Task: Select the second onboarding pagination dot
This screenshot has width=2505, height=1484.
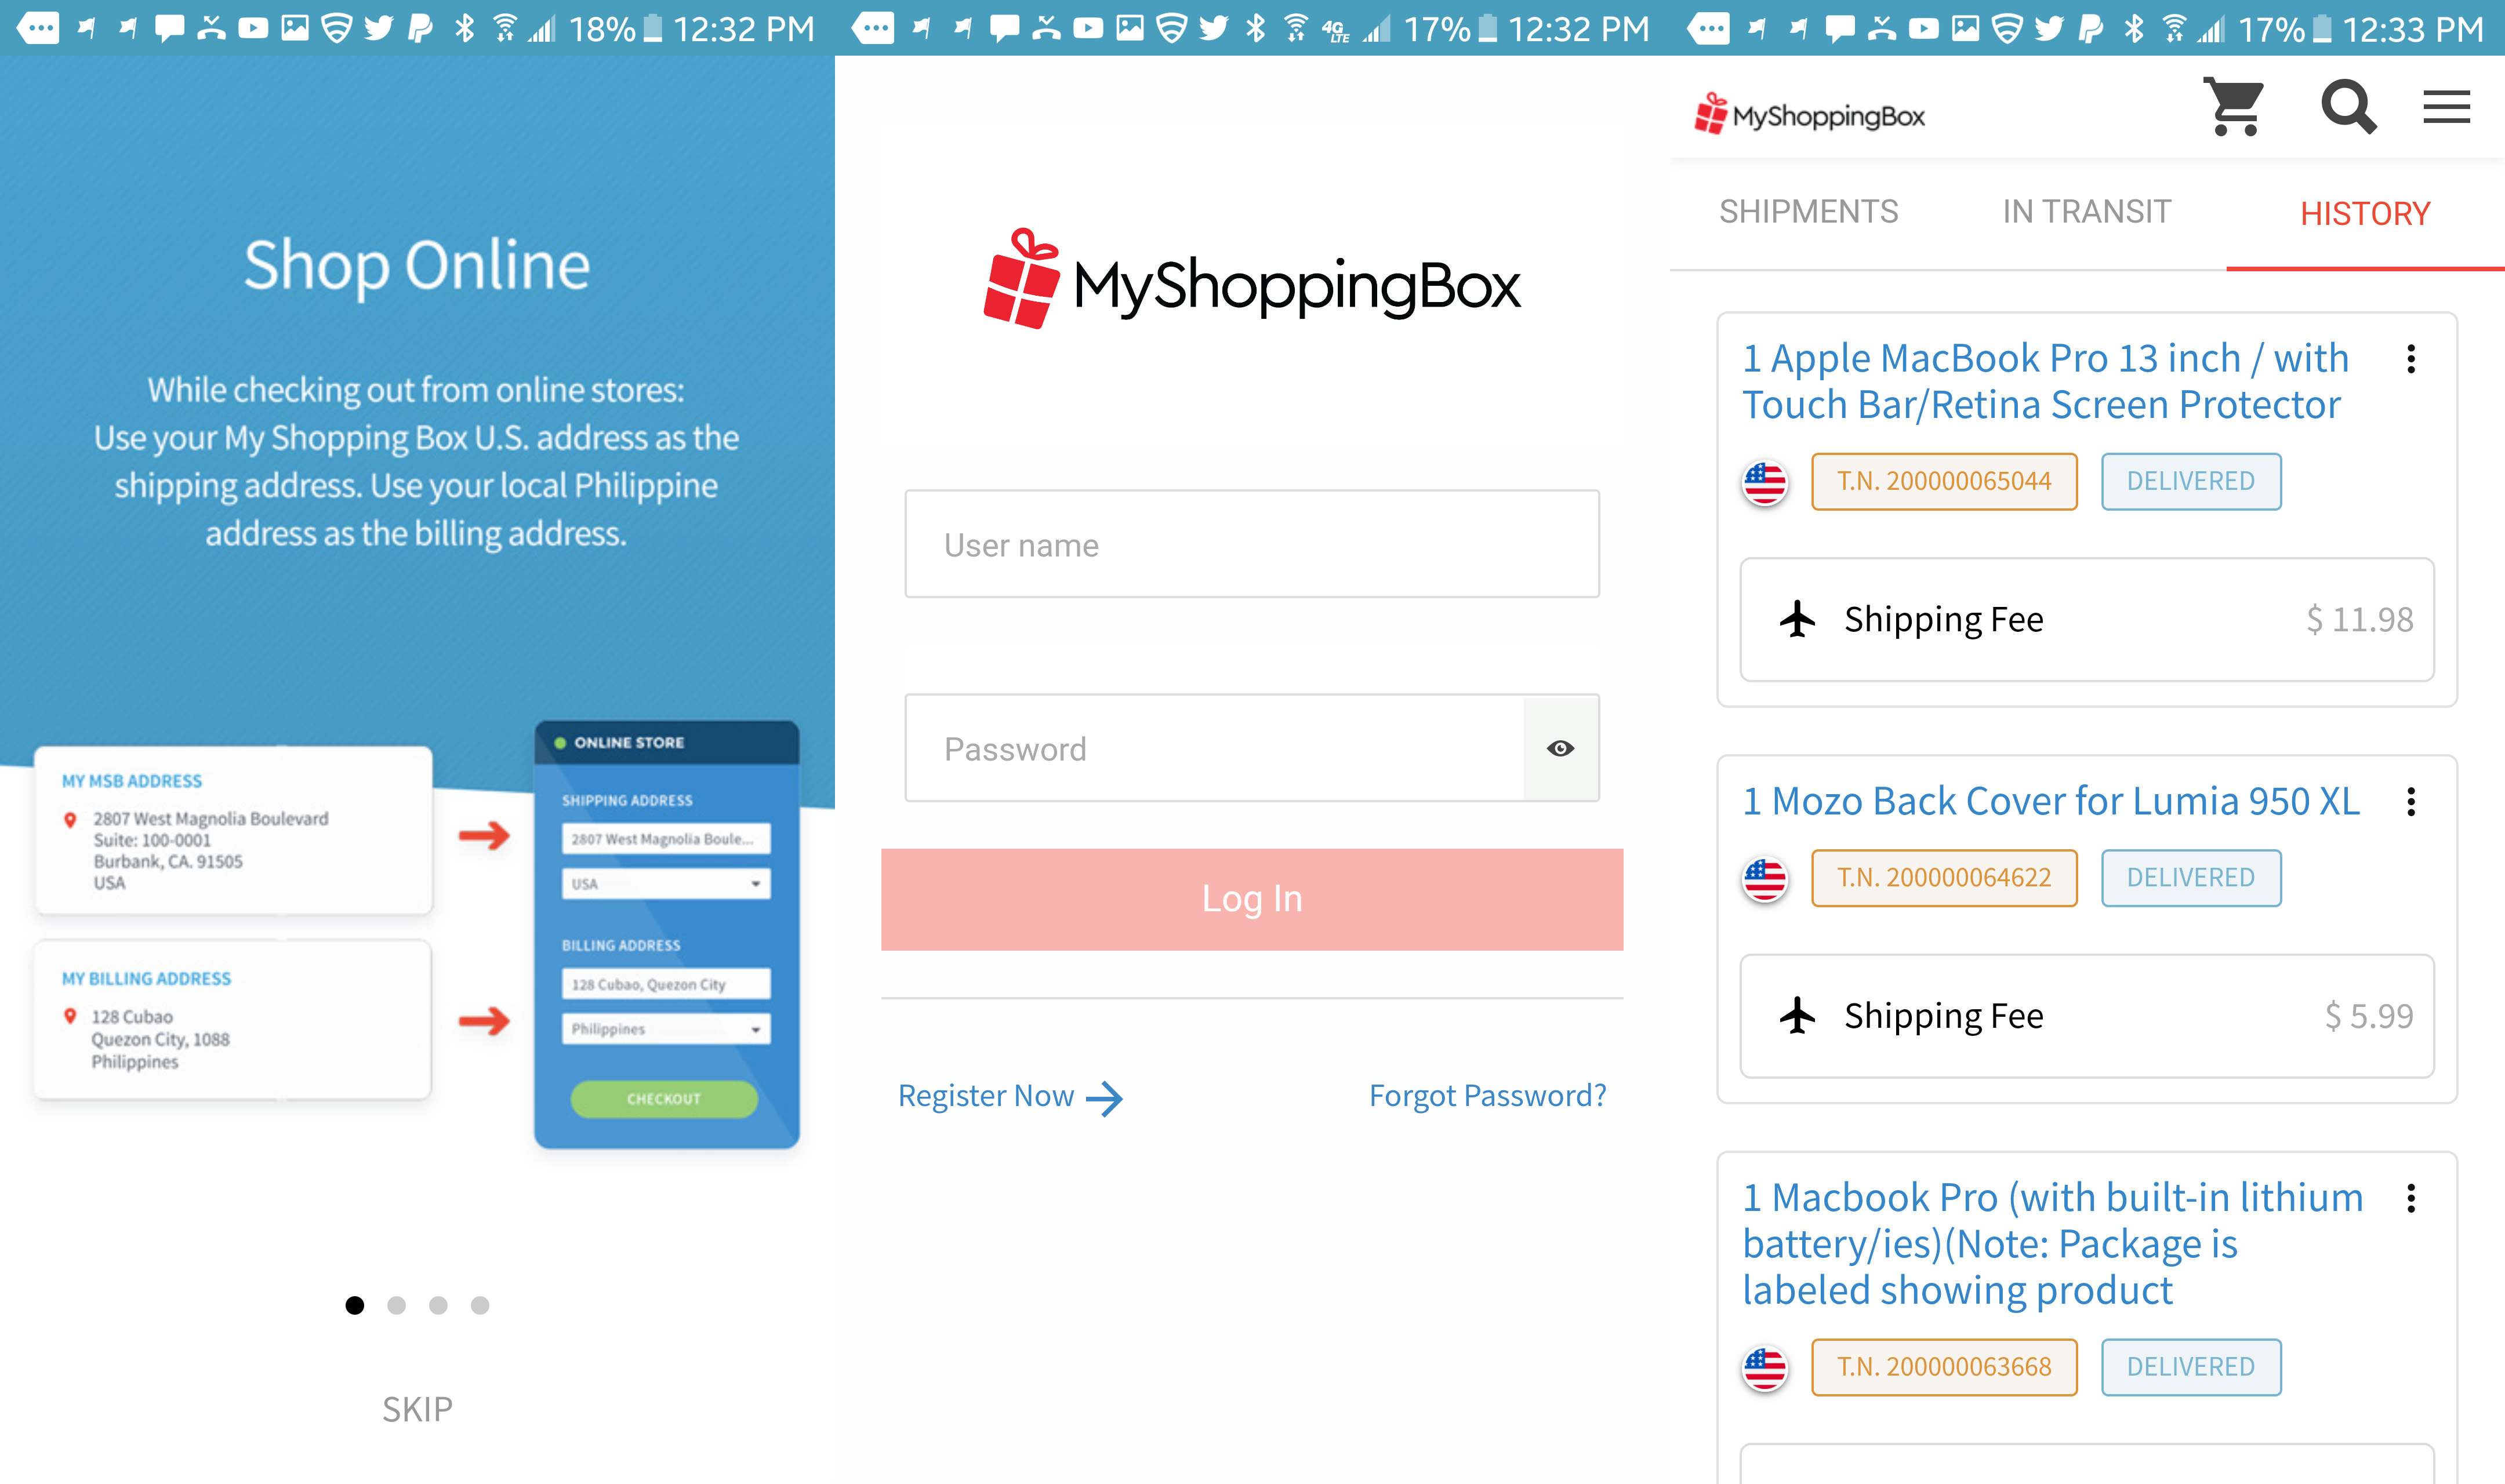Action: (396, 1305)
